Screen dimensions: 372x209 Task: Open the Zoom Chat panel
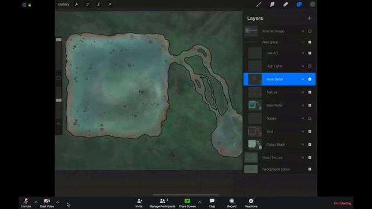(212, 203)
